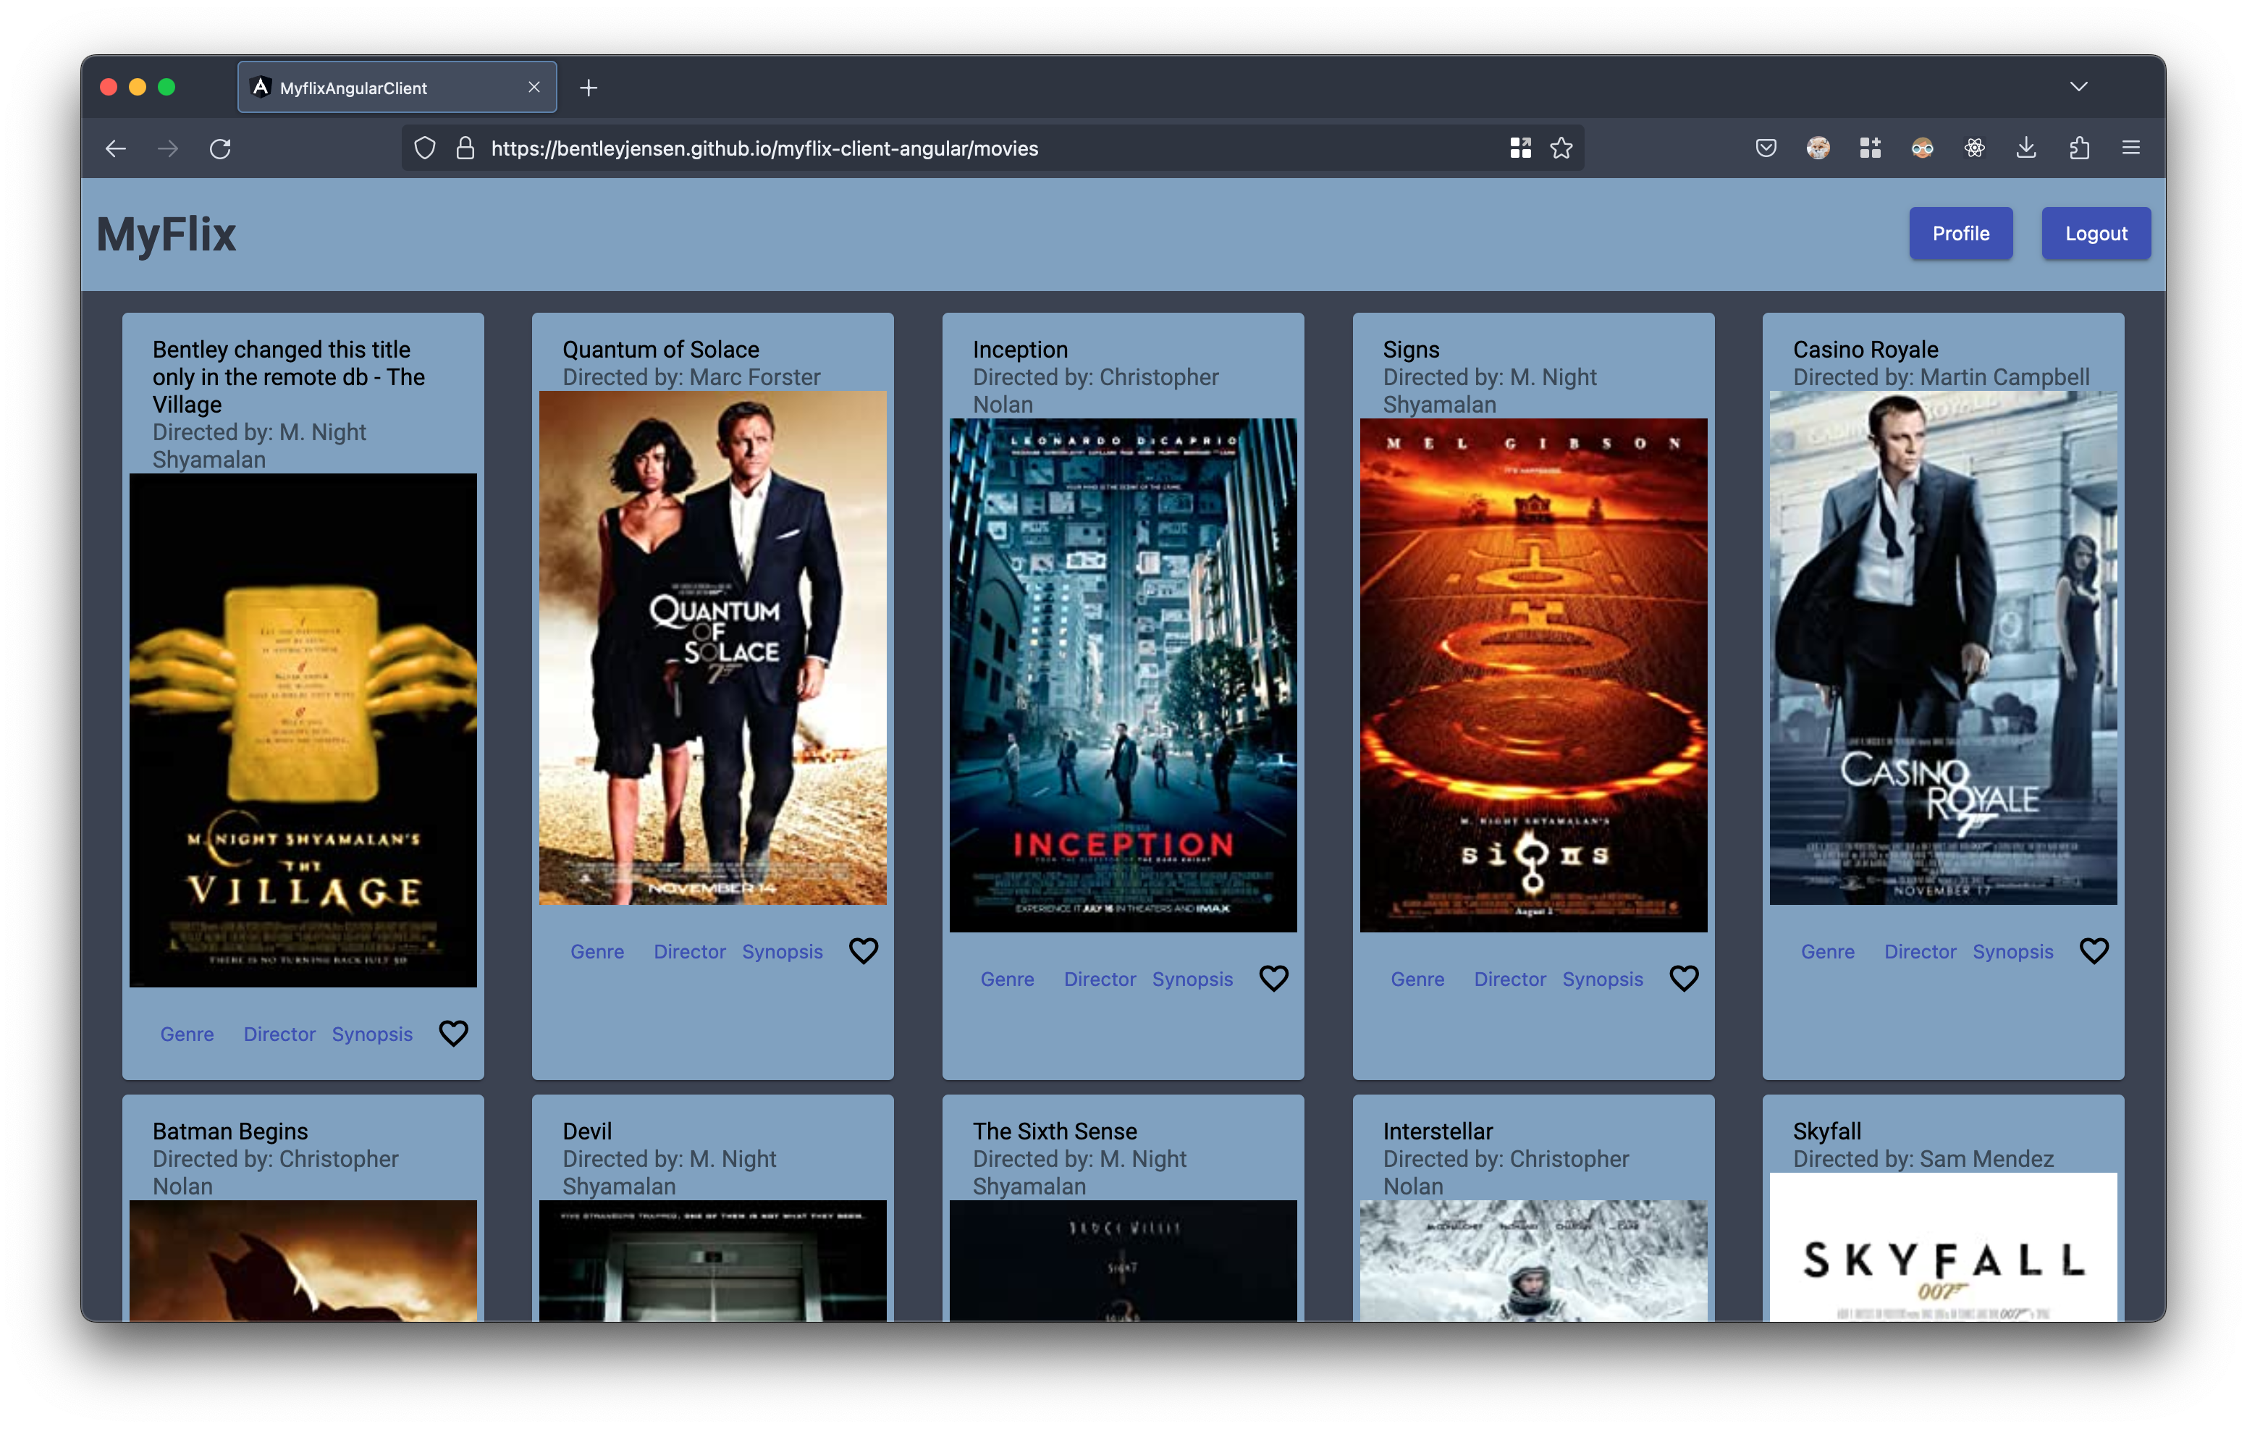Open the hamburger application menu
This screenshot has width=2247, height=1429.
[x=2130, y=148]
